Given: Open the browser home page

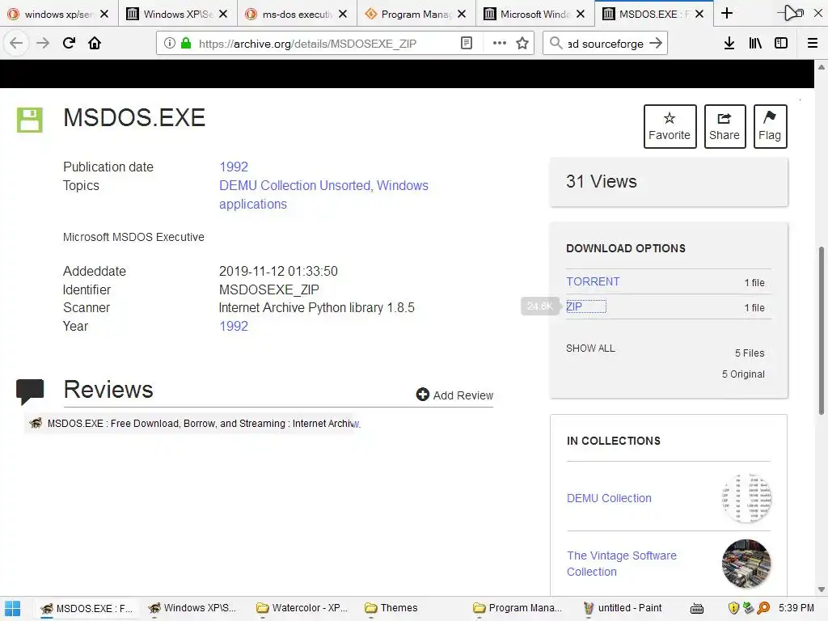Looking at the screenshot, I should pos(95,44).
